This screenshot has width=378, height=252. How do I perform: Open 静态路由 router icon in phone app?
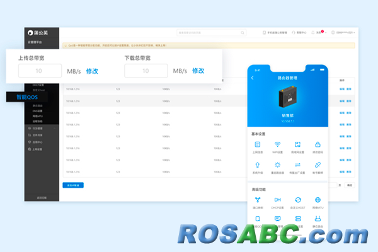pyautogui.click(x=318, y=219)
